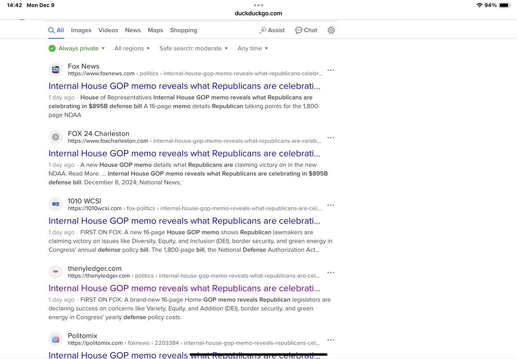Click the magnifier icon on All tab

(x=52, y=31)
